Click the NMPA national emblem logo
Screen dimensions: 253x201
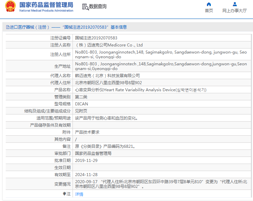10,7
